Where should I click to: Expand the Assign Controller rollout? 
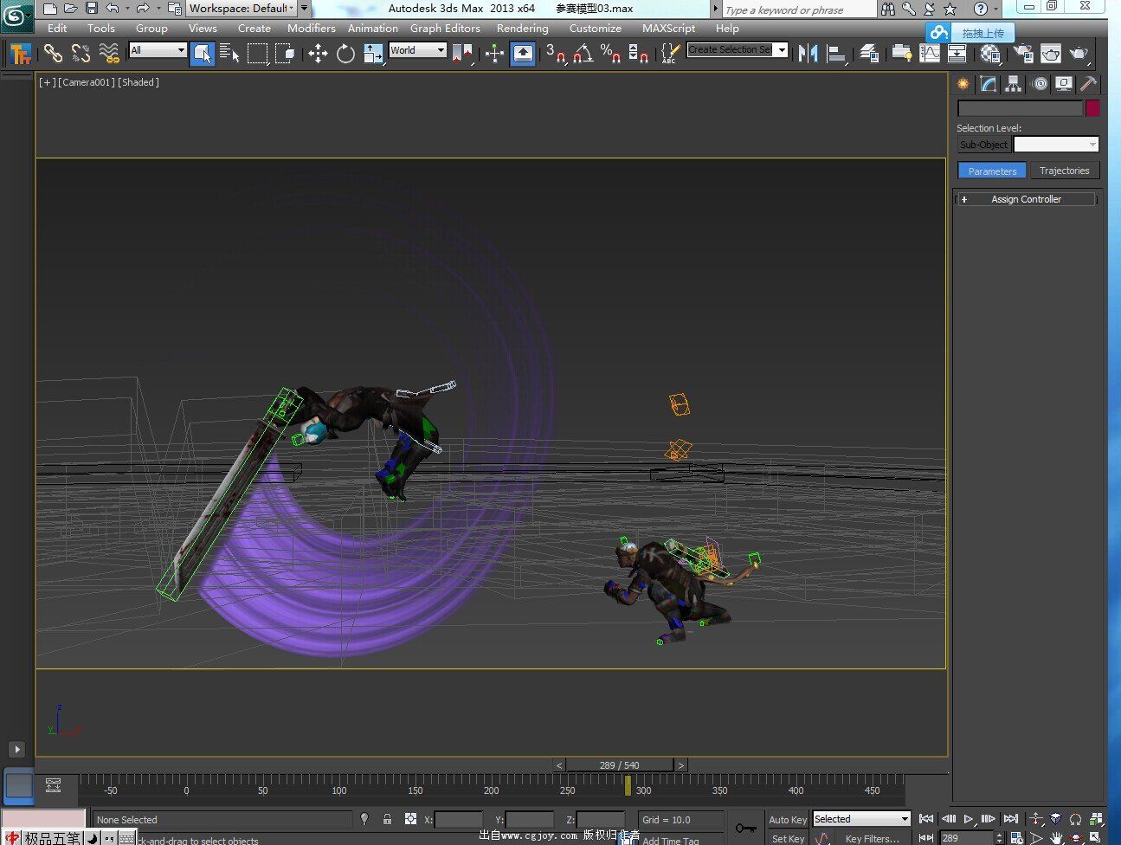[x=1026, y=199]
